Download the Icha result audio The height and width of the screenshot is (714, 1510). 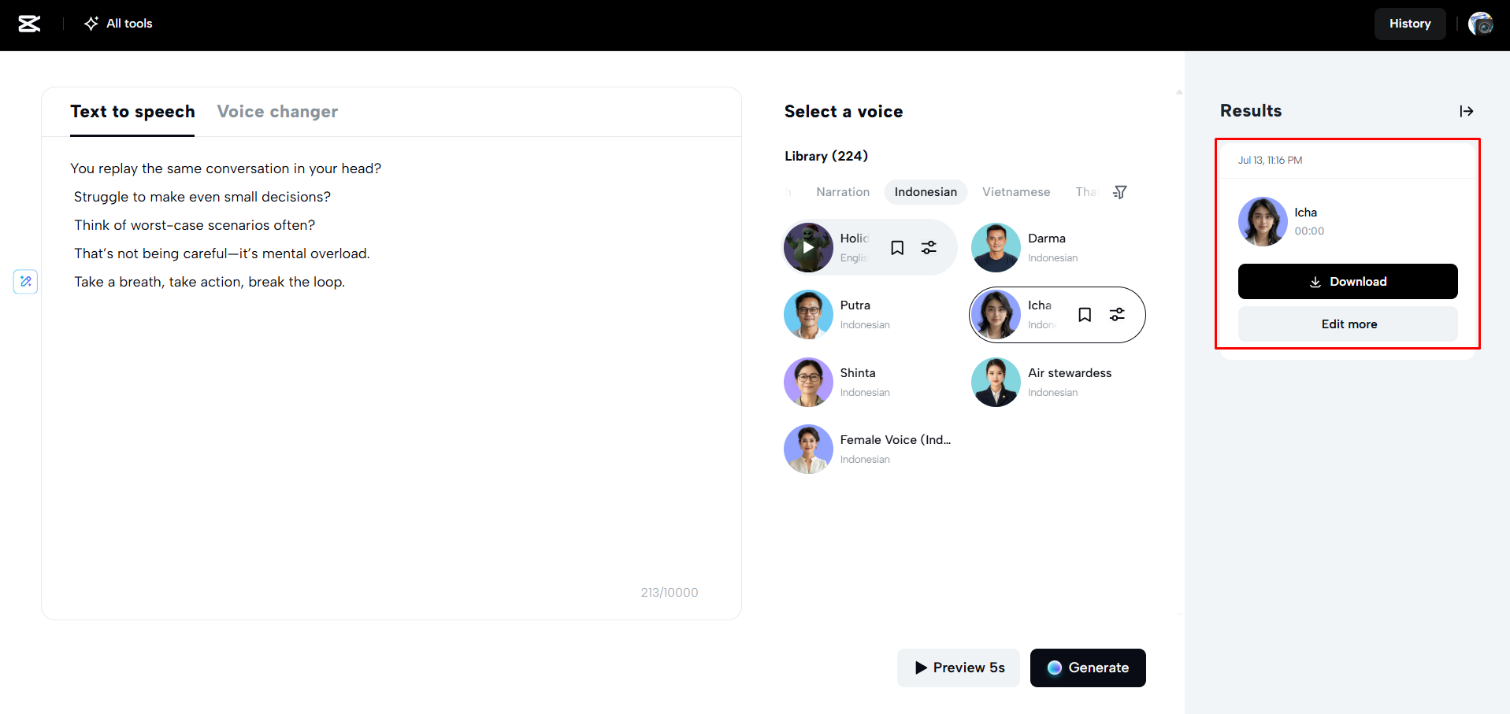point(1347,282)
